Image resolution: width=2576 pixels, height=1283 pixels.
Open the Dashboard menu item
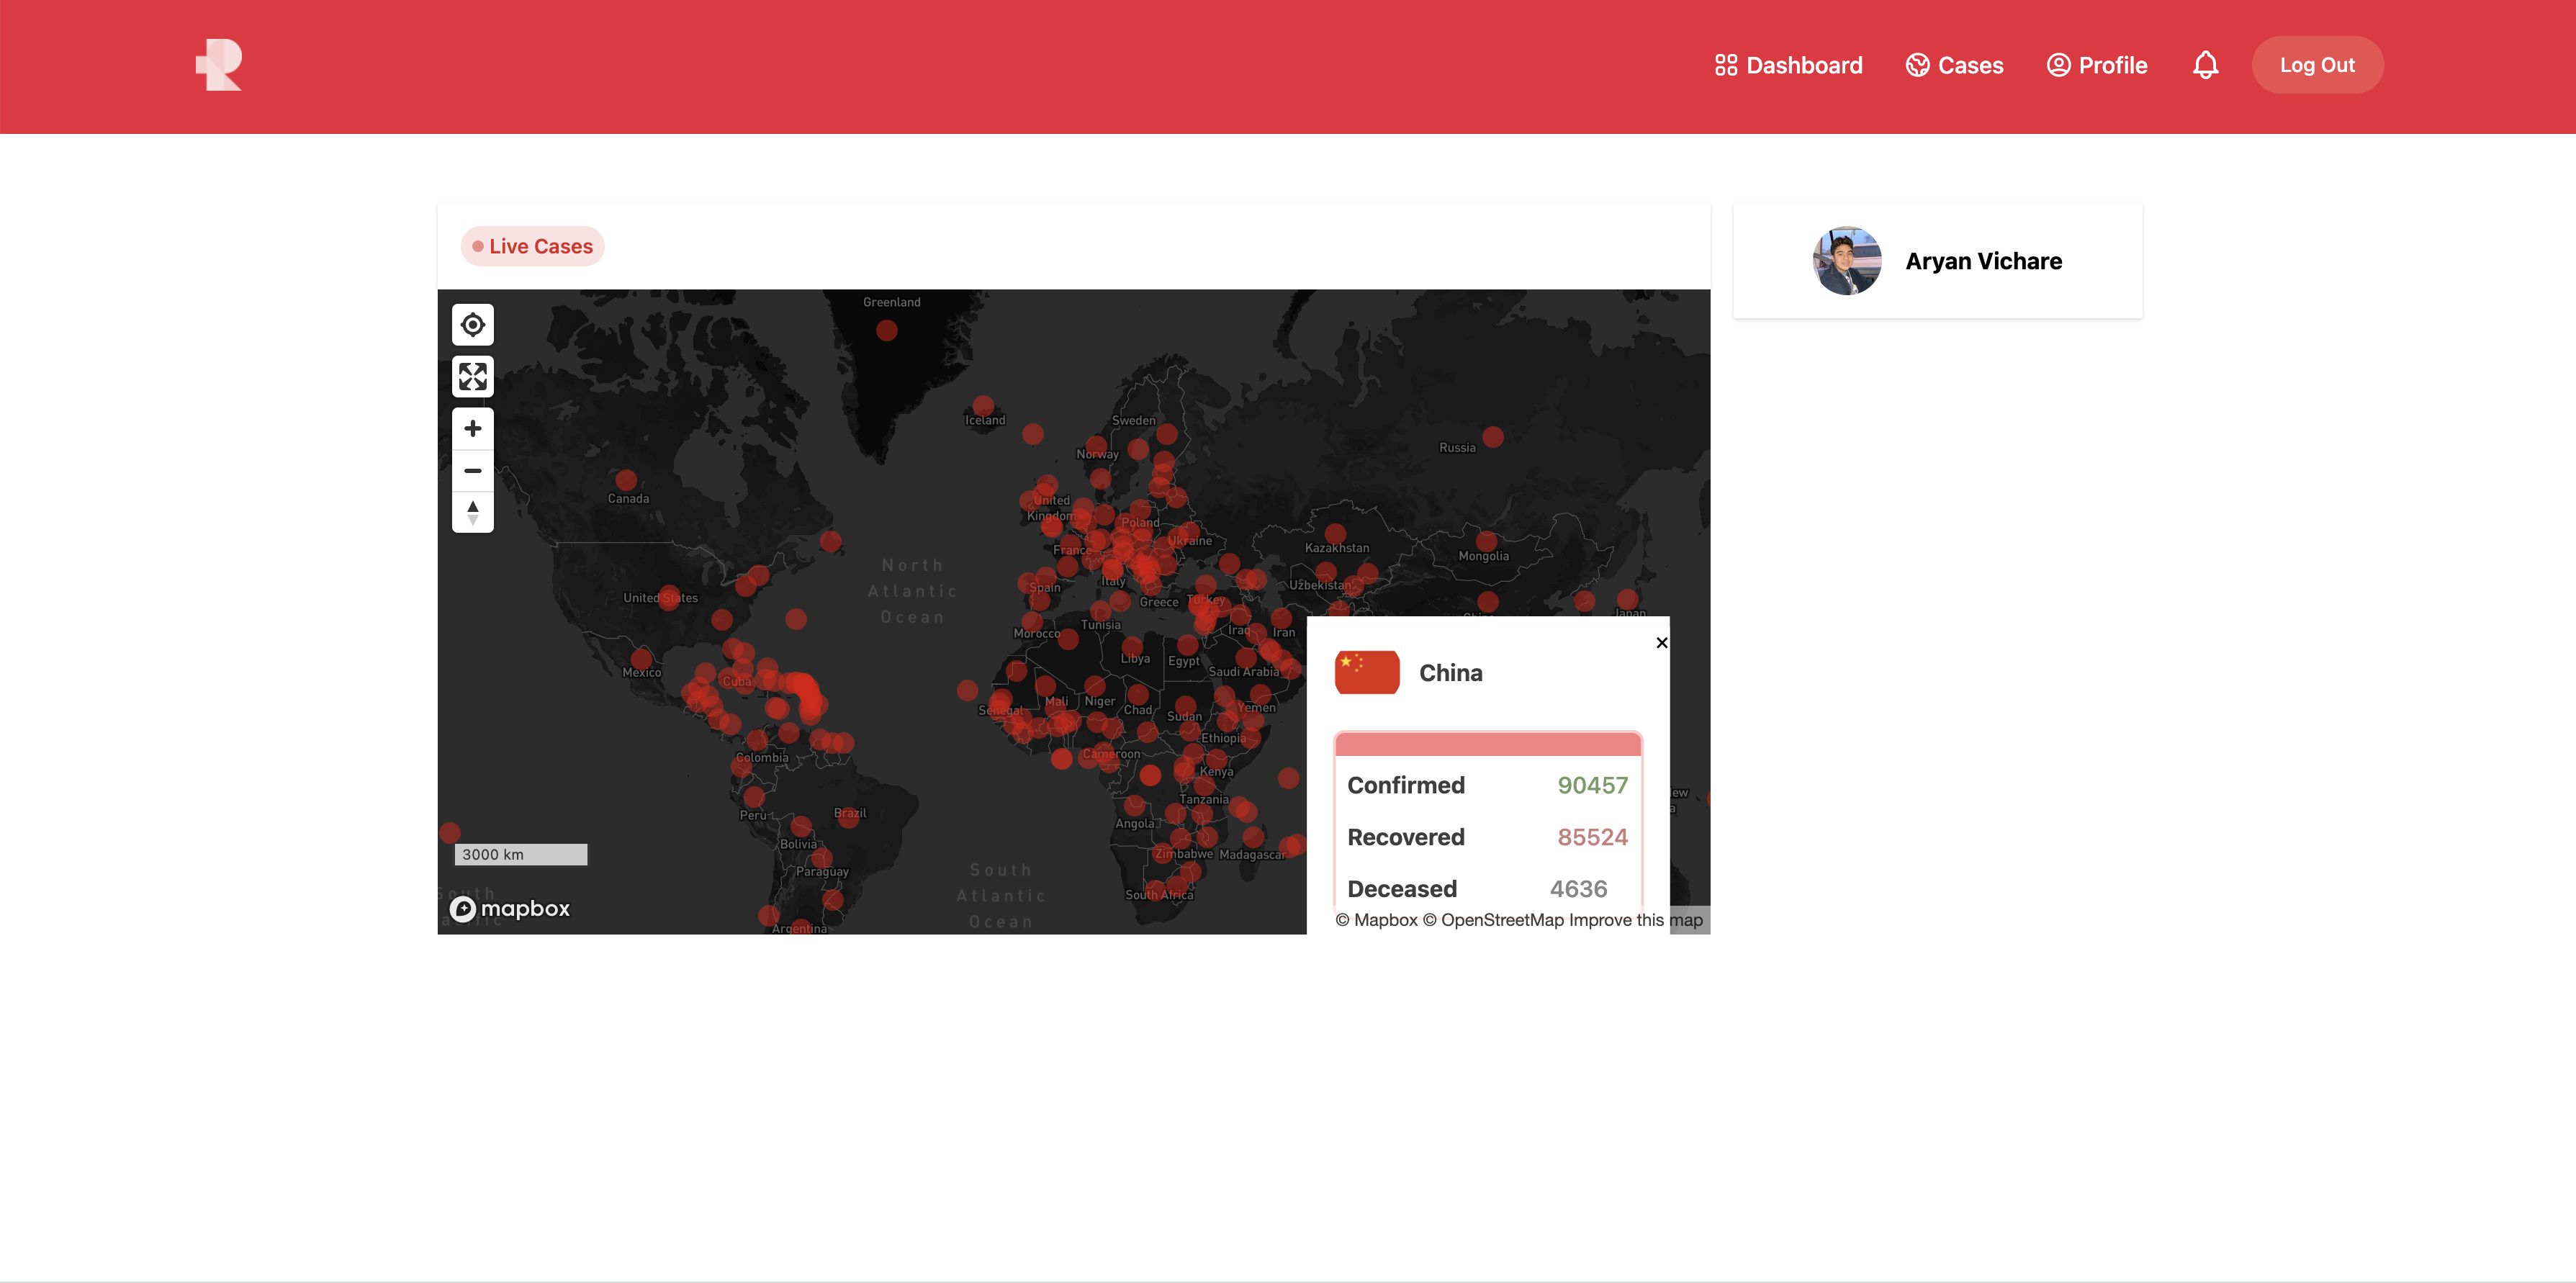coord(1788,65)
